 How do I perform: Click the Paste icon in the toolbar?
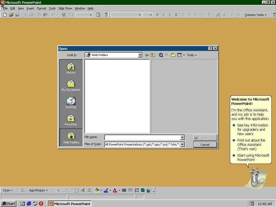45,15
